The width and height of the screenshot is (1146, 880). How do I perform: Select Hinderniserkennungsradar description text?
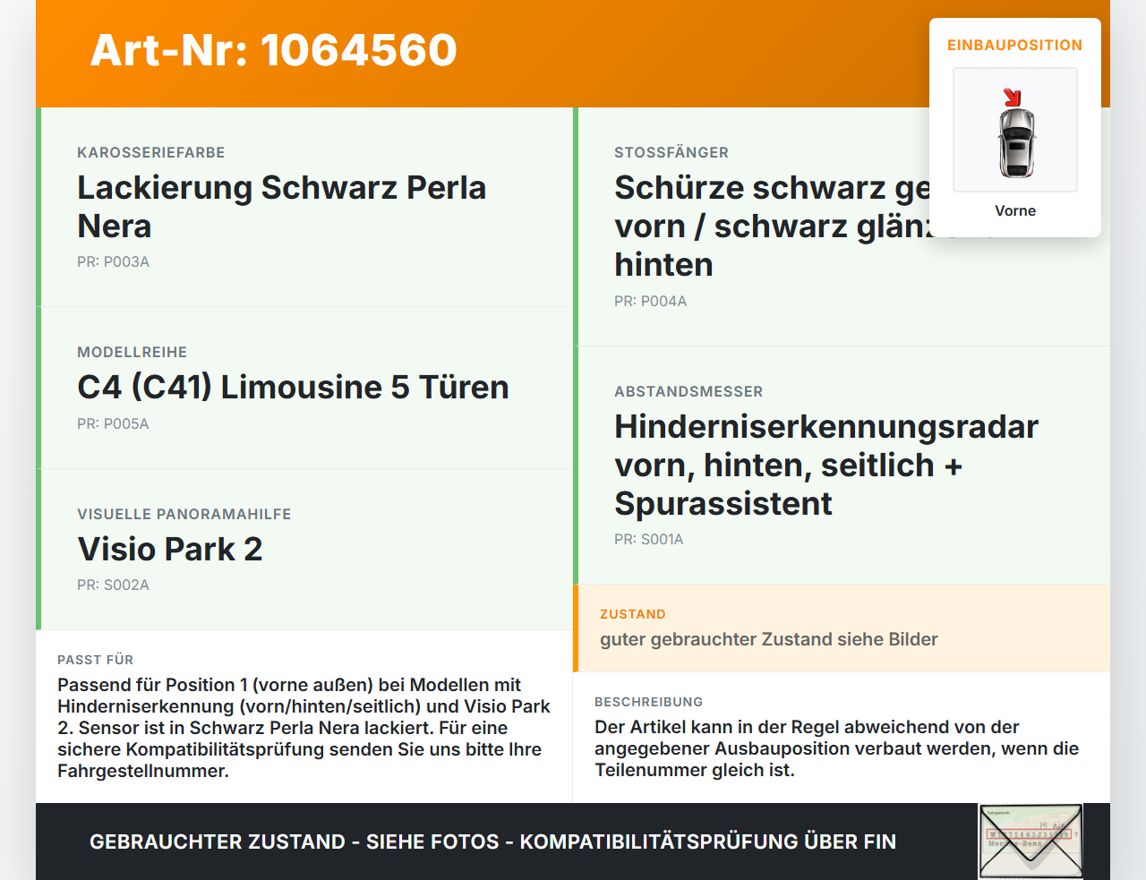click(826, 465)
